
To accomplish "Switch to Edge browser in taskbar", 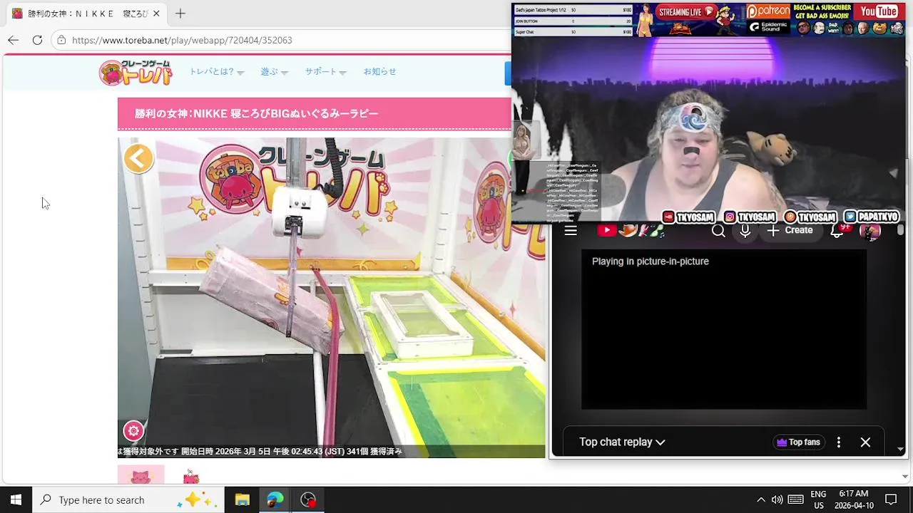I will point(275,499).
